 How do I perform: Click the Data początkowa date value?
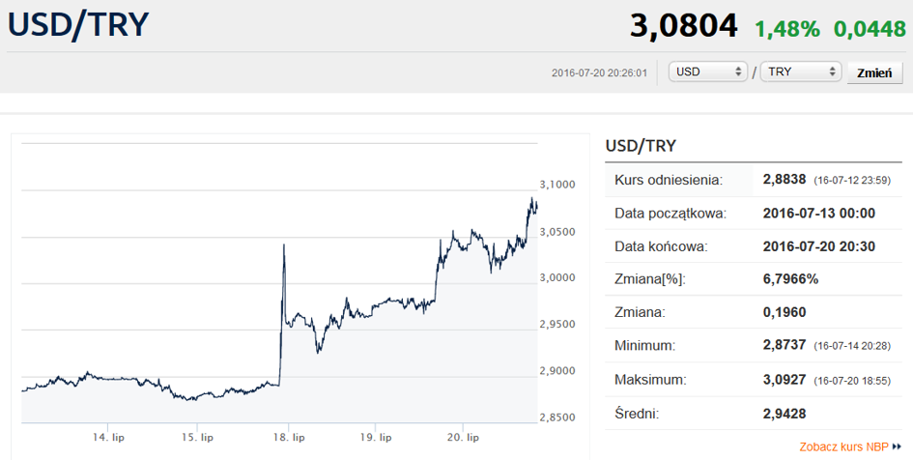coord(818,214)
